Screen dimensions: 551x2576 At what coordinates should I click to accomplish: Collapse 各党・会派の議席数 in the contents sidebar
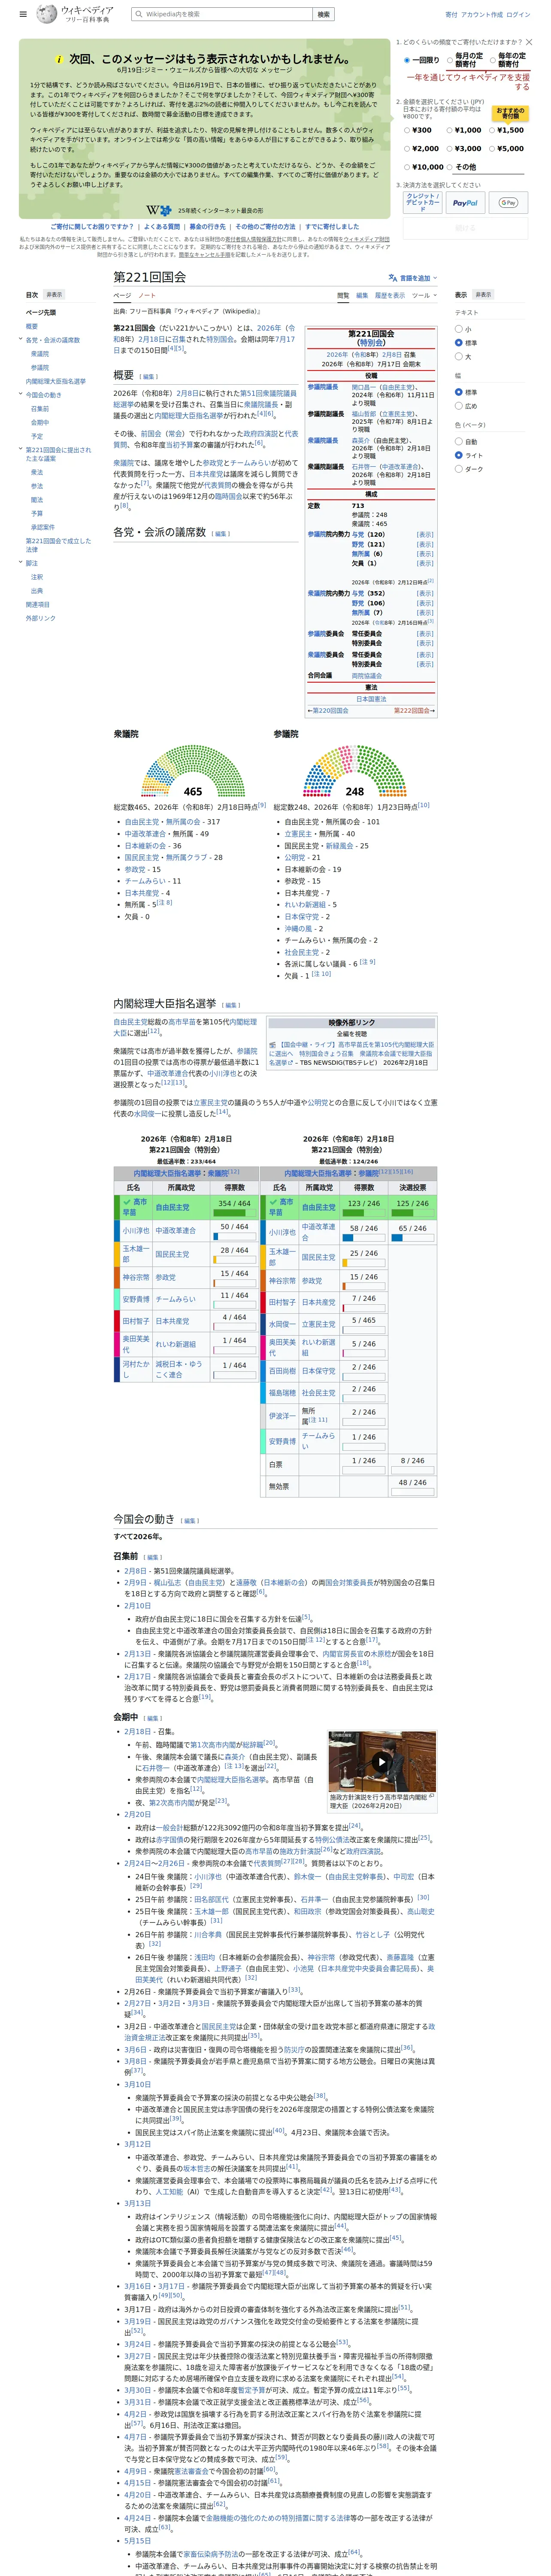20,340
